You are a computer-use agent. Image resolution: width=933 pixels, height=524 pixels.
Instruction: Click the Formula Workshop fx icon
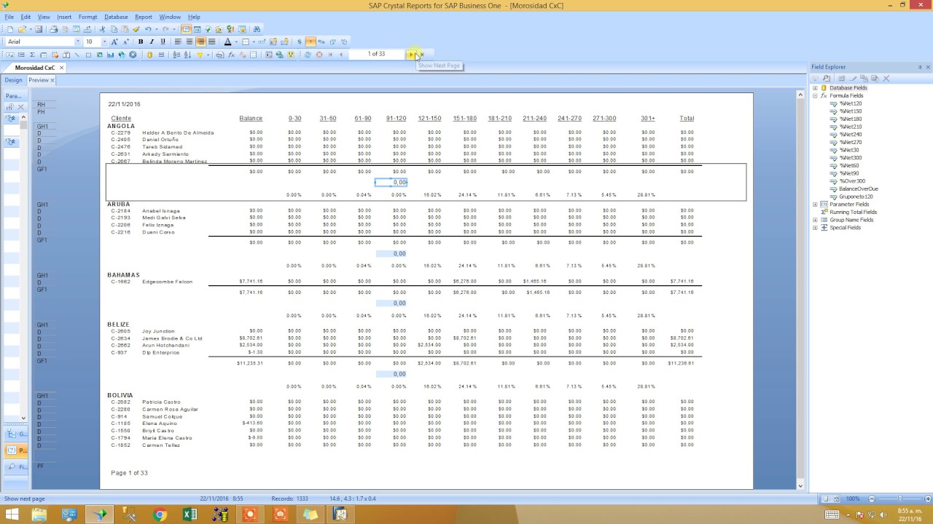pos(231,55)
